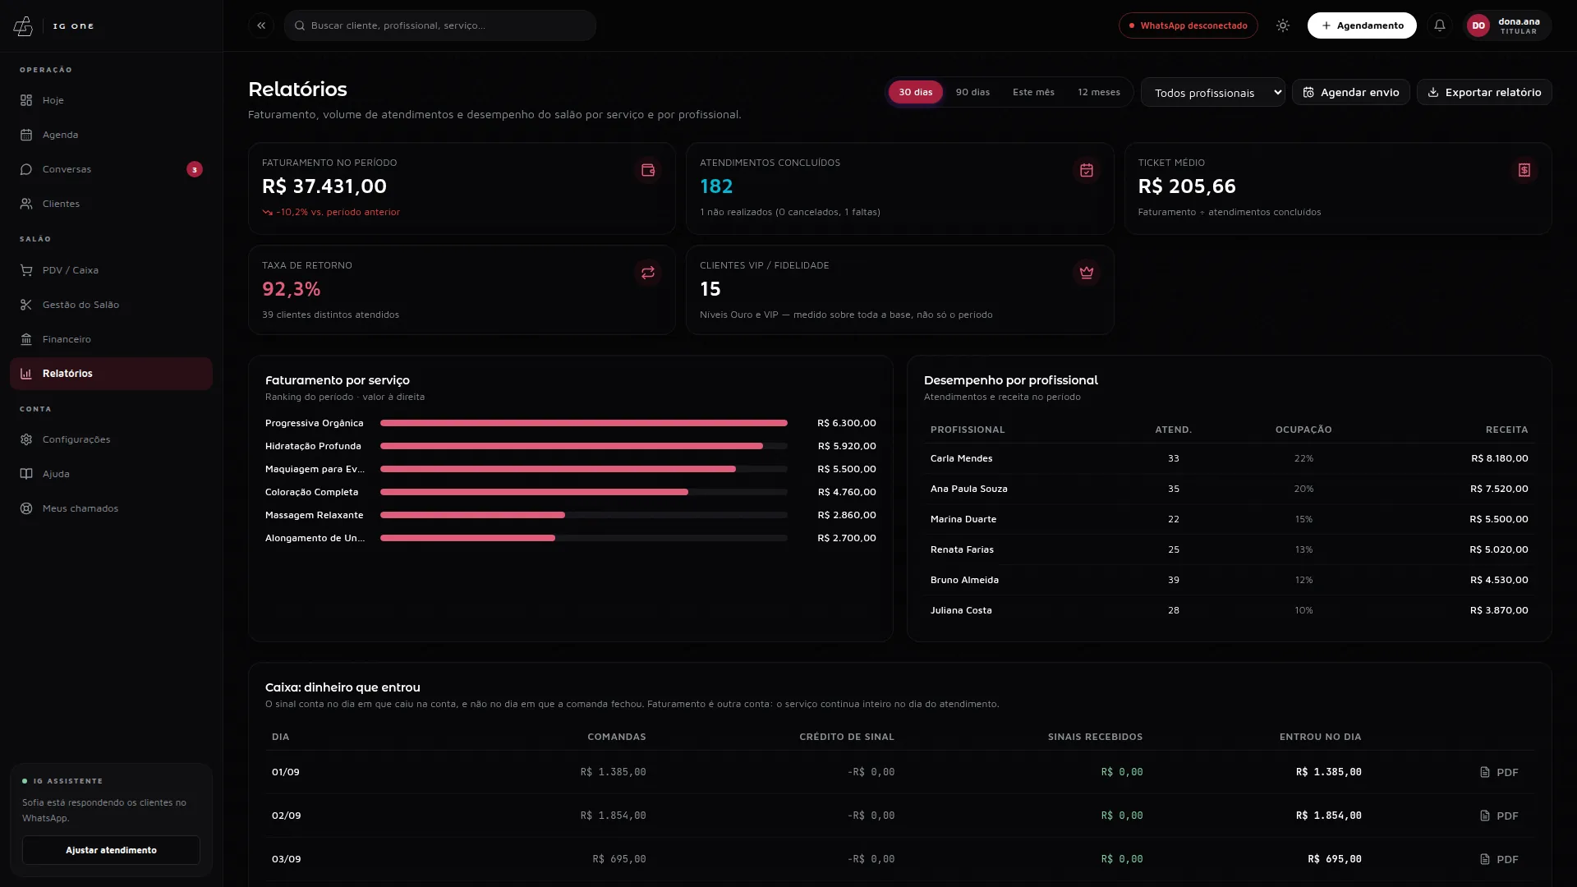Click receita value R$ 7.520,00
This screenshot has width=1577, height=887.
[x=1499, y=489]
